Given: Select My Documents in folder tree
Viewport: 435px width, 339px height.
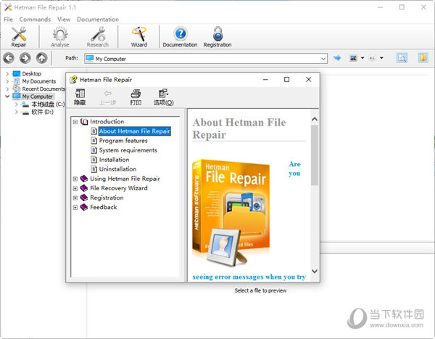Looking at the screenshot, I should pos(39,81).
